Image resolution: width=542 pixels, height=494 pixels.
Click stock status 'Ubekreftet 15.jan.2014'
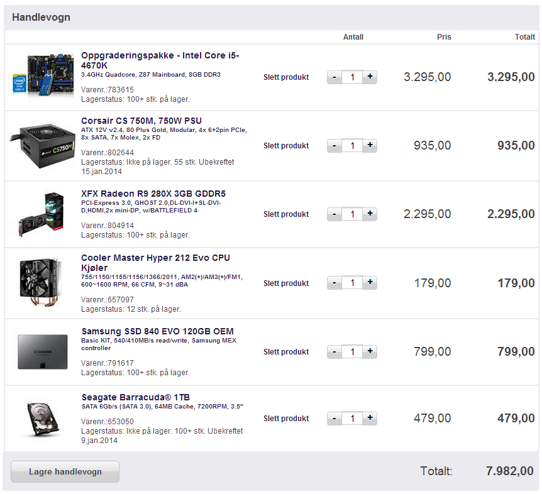(157, 167)
